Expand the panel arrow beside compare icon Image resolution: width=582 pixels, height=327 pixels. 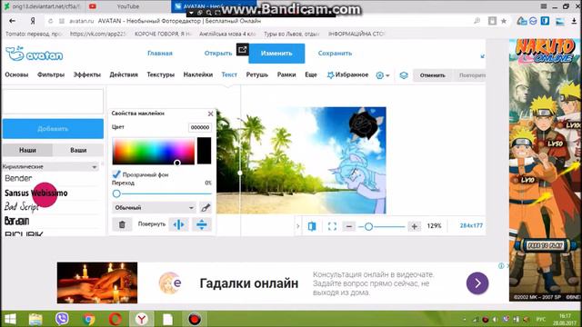297,226
